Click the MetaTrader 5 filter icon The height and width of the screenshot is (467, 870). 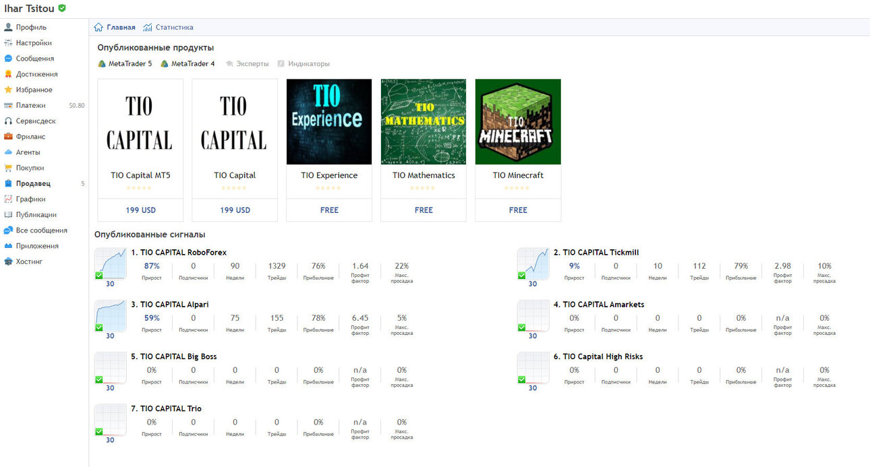pos(102,64)
